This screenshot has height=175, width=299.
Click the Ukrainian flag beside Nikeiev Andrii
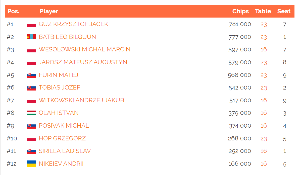pos(31,163)
